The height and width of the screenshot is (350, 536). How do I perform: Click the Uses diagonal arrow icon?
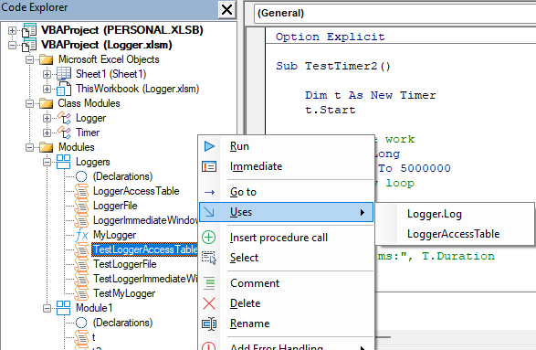209,212
